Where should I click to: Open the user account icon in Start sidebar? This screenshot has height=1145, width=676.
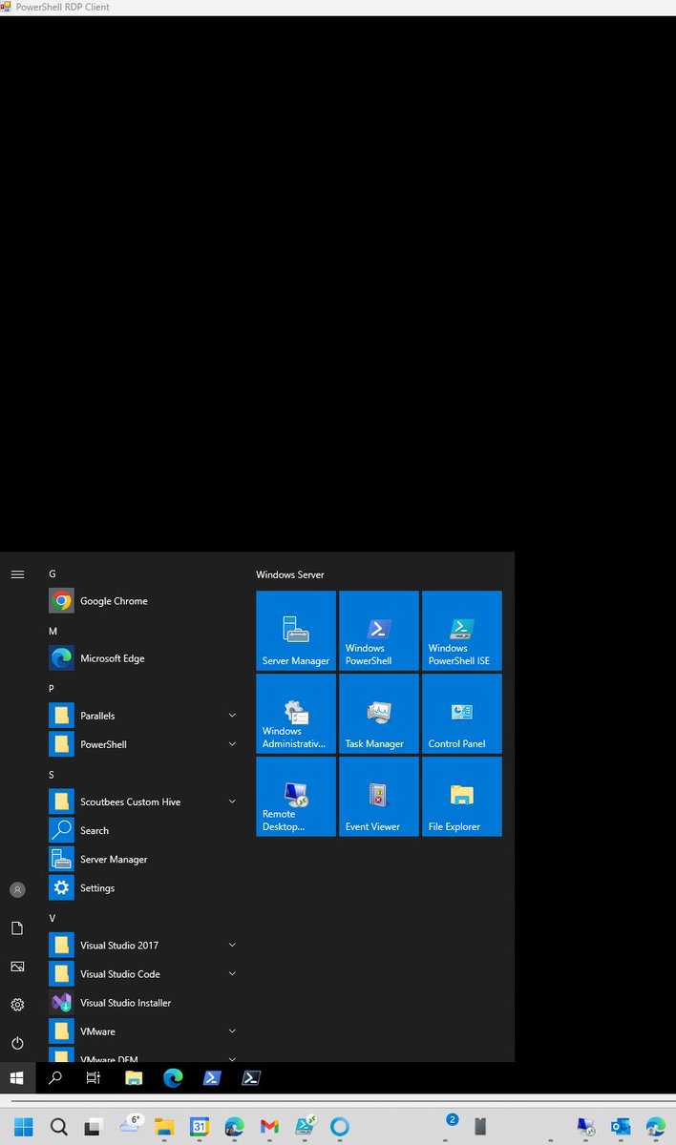[x=17, y=889]
